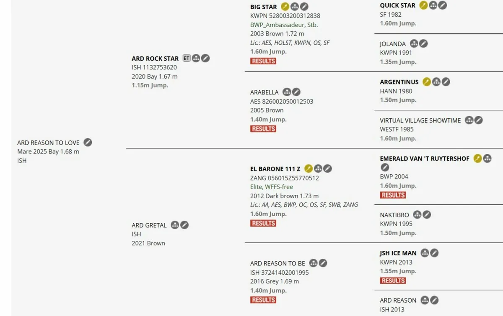
Task: Open the RESULTS button under ARABELLA
Action: (x=263, y=129)
